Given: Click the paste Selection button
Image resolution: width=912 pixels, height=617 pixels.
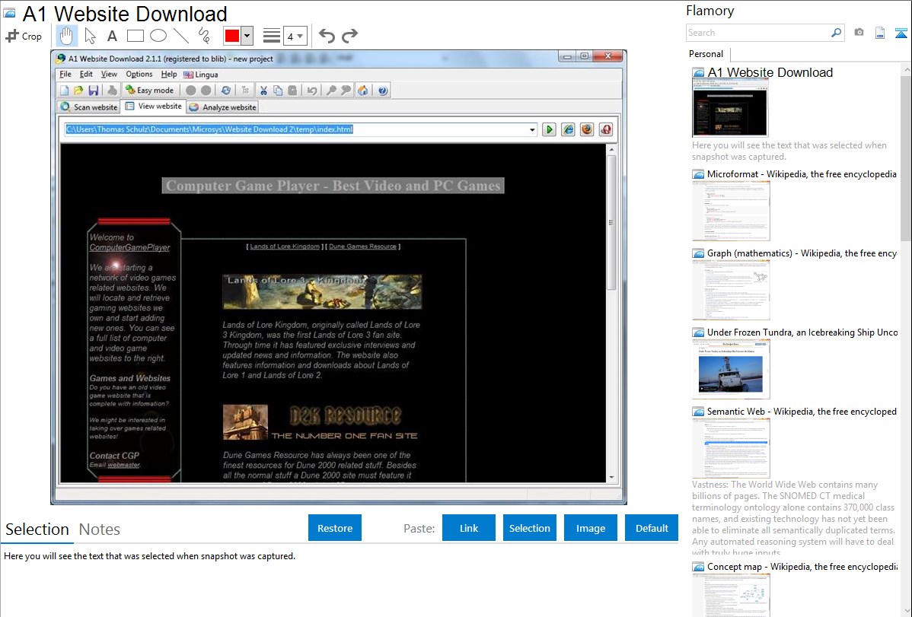Looking at the screenshot, I should click(x=530, y=528).
